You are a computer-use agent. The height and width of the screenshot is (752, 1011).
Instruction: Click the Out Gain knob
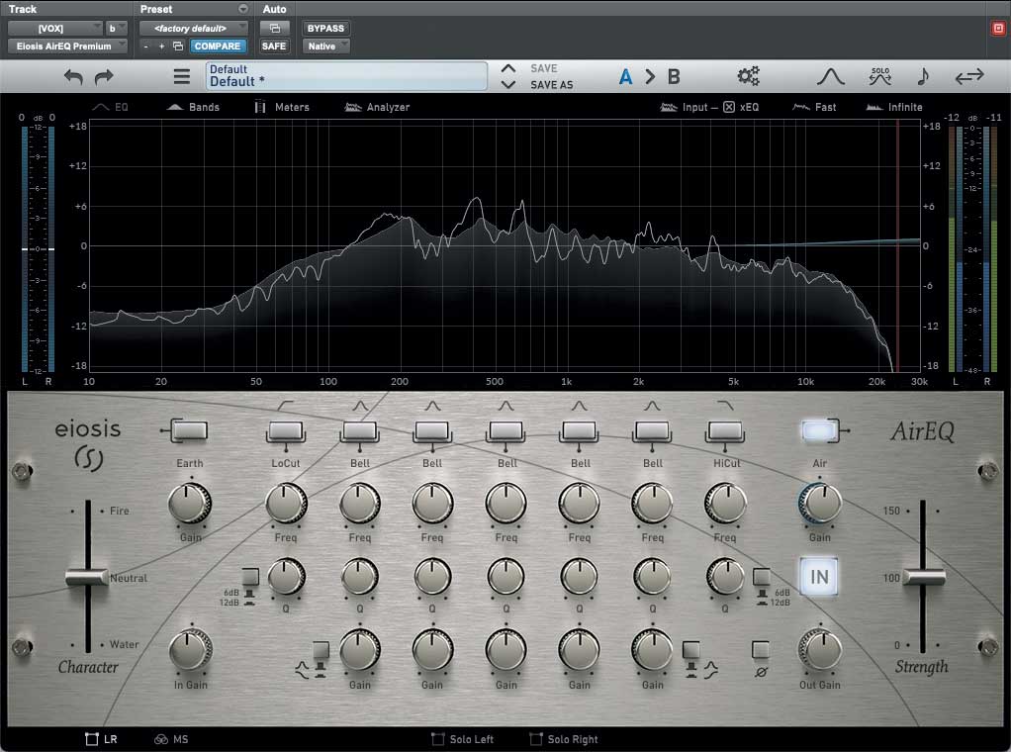click(x=820, y=650)
